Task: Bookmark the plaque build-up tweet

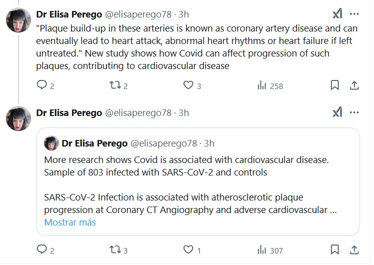Action: 335,85
